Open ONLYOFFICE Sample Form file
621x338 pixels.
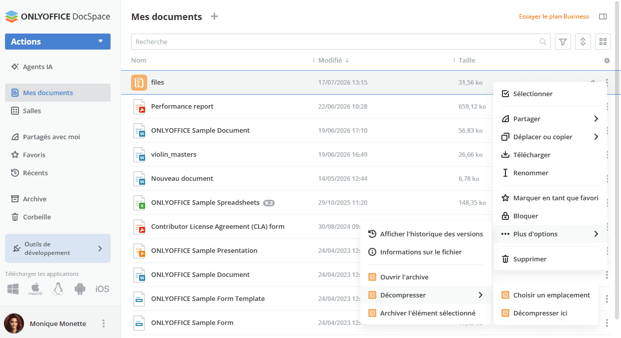point(192,322)
